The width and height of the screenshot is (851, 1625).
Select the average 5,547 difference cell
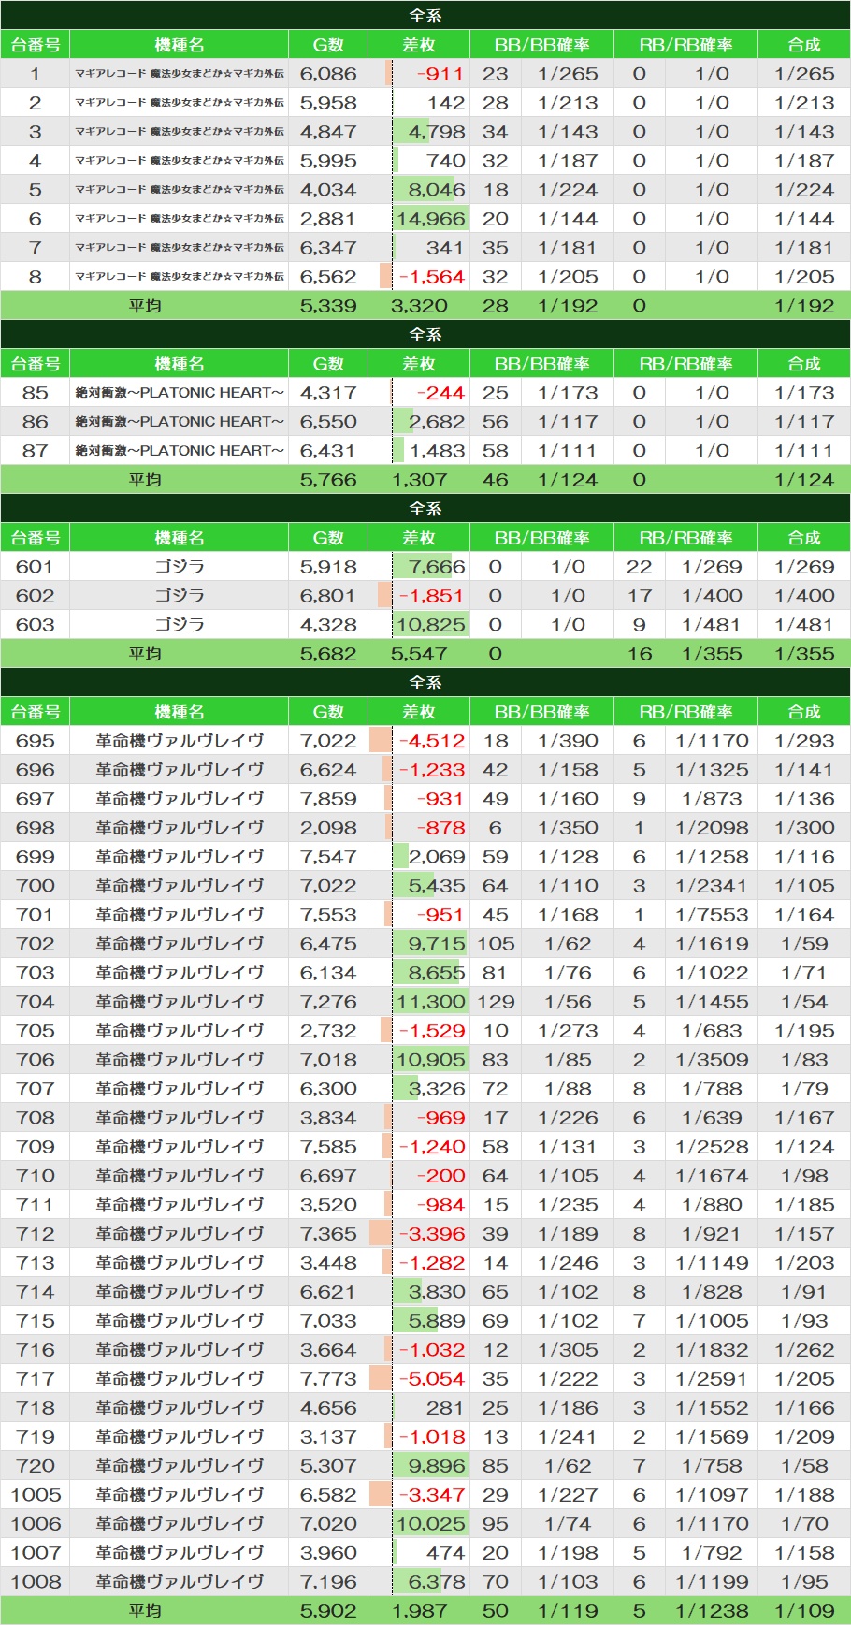click(419, 654)
